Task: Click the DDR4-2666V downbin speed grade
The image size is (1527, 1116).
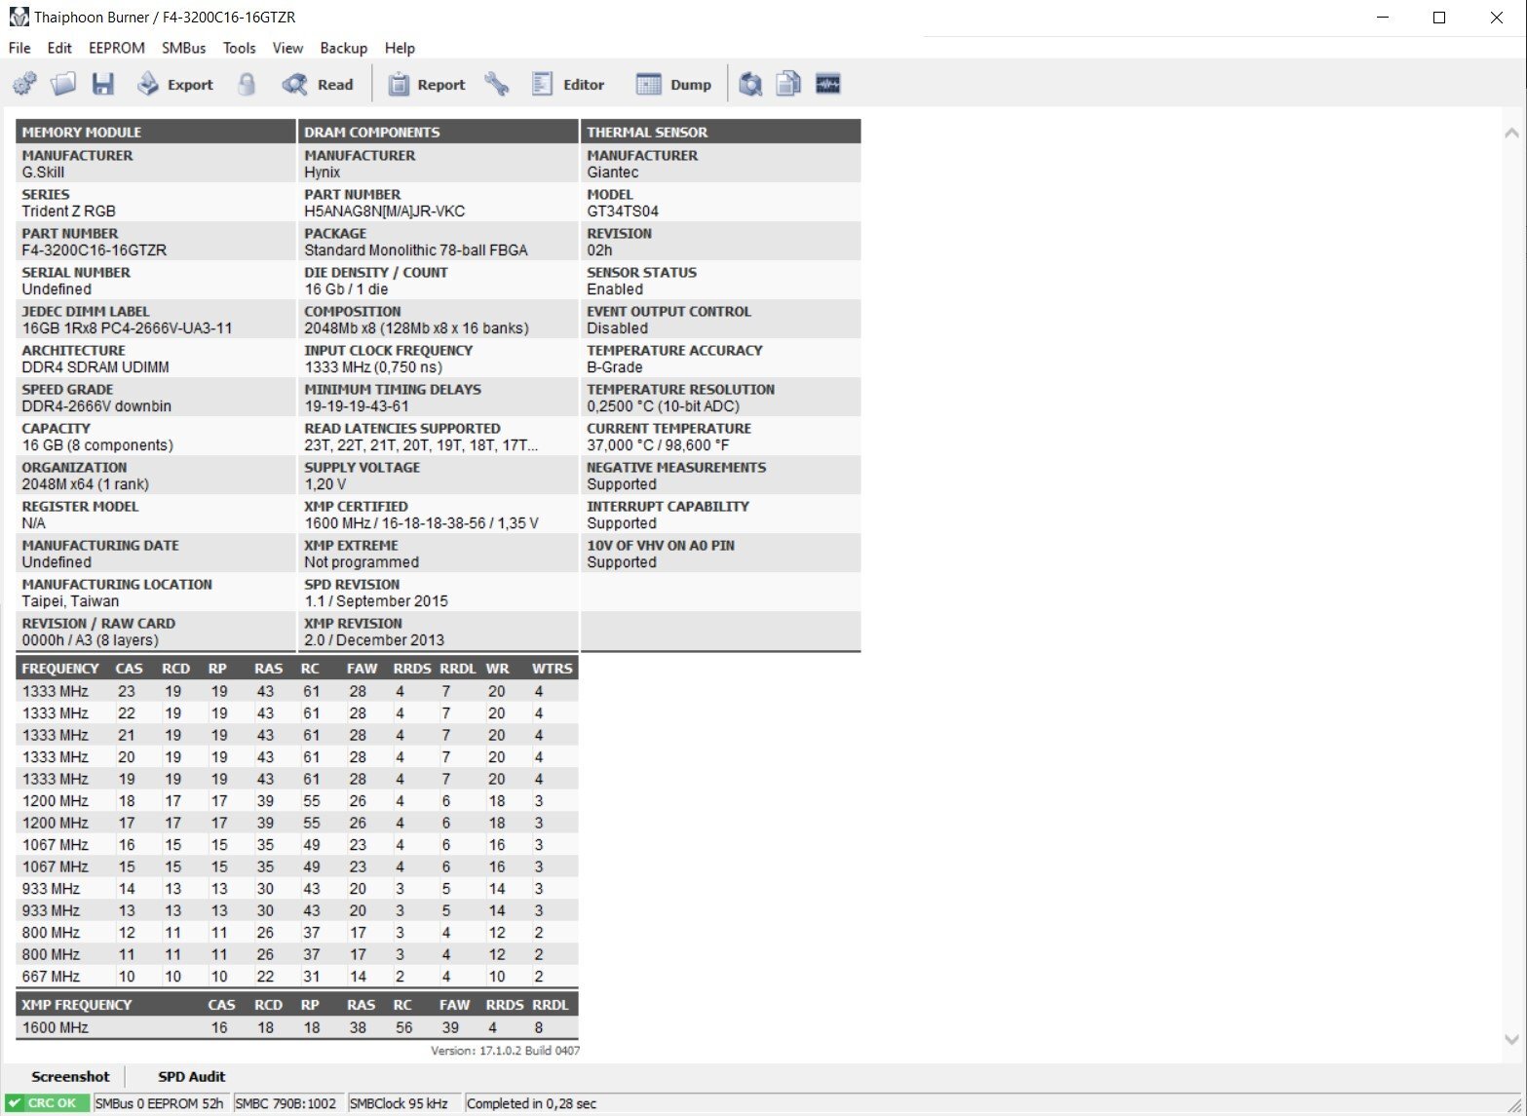Action: coord(96,406)
